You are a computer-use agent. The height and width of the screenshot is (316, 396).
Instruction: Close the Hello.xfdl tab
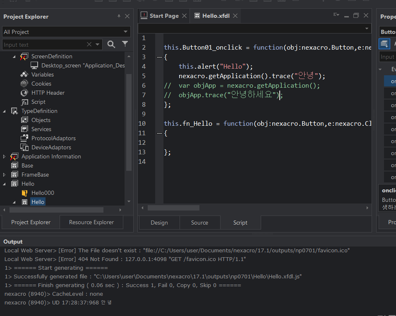click(235, 16)
